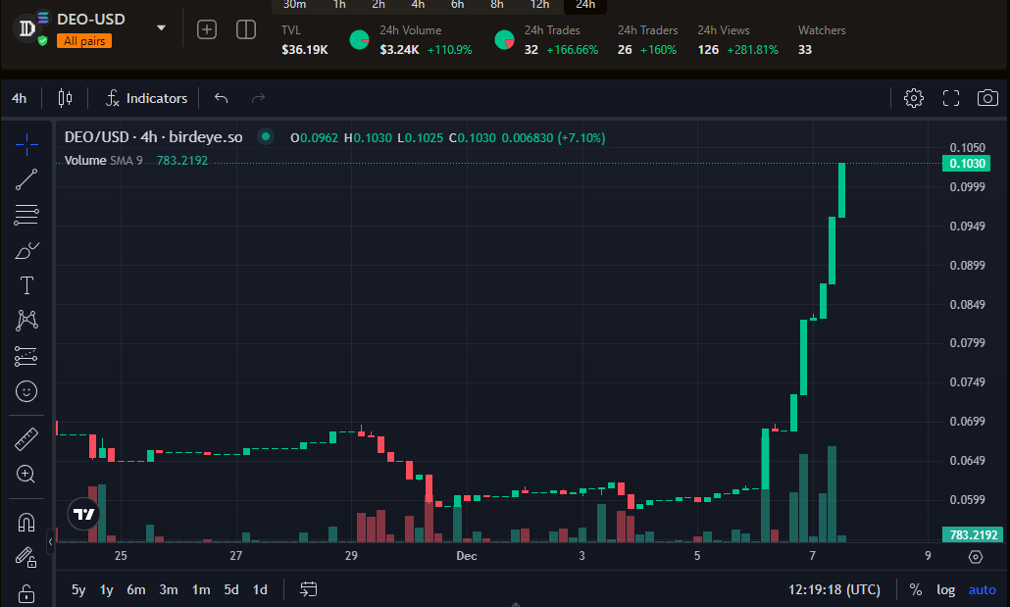Take a chart snapshot with camera icon
The height and width of the screenshot is (607, 1010).
(x=987, y=98)
